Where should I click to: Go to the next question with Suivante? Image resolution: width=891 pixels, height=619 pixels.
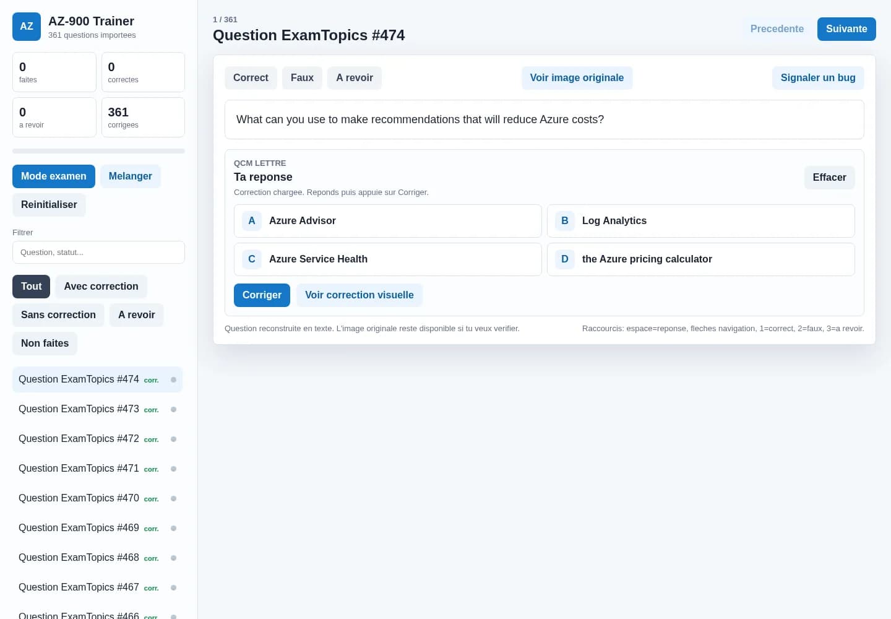(x=846, y=29)
